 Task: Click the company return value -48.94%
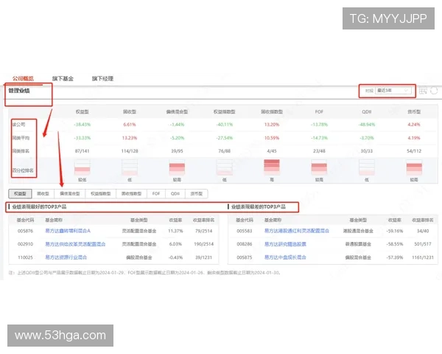(367, 125)
